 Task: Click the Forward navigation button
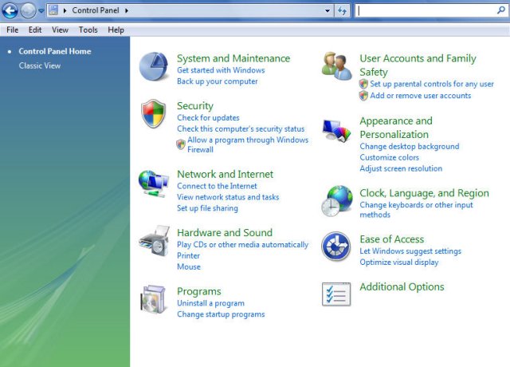tap(28, 10)
